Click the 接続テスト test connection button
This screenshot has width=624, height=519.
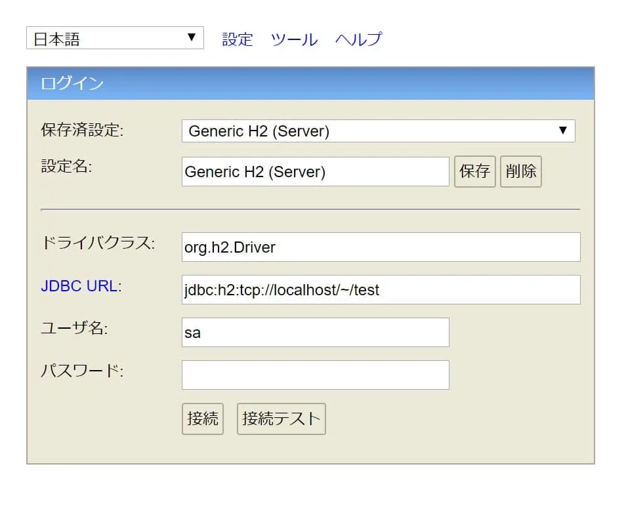pyautogui.click(x=281, y=419)
